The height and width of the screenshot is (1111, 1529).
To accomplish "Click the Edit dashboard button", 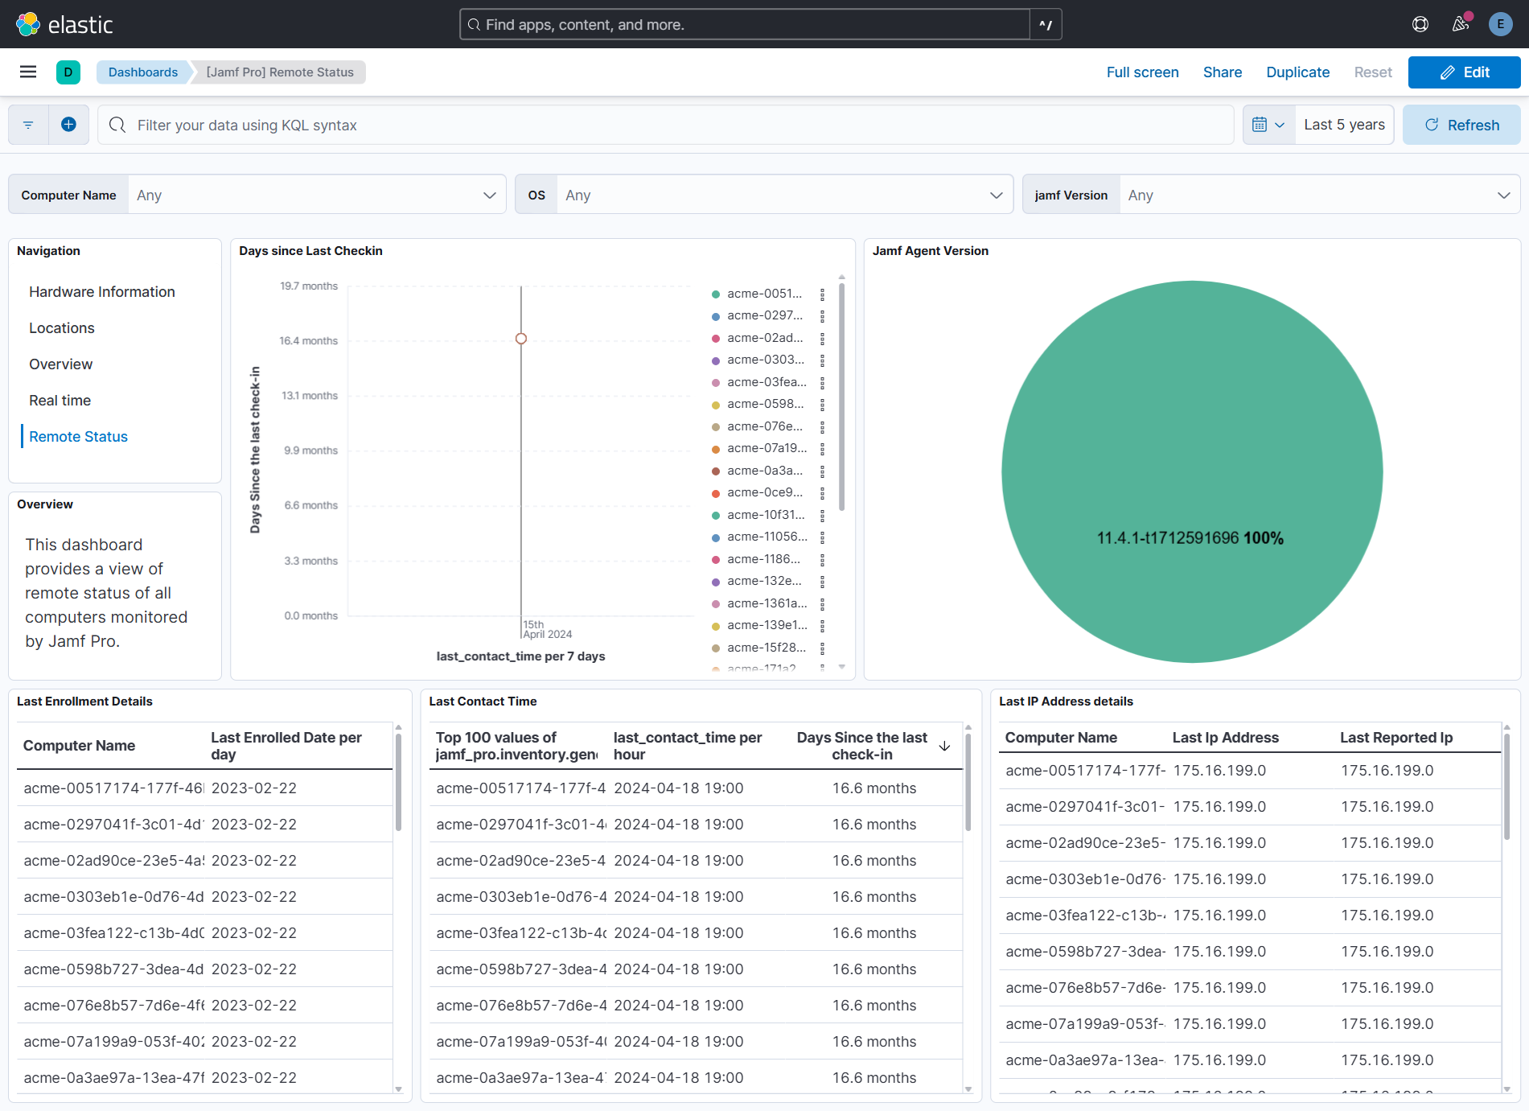I will point(1464,72).
